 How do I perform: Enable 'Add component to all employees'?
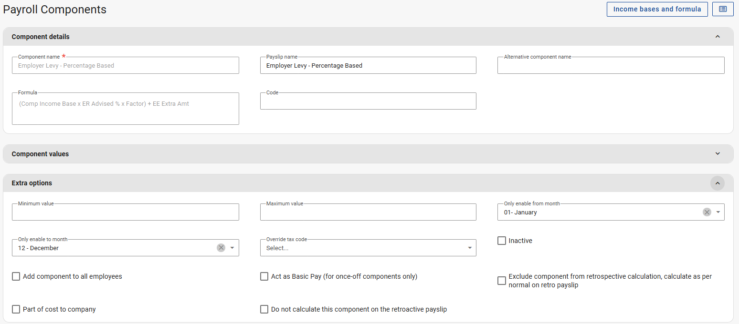(16, 276)
